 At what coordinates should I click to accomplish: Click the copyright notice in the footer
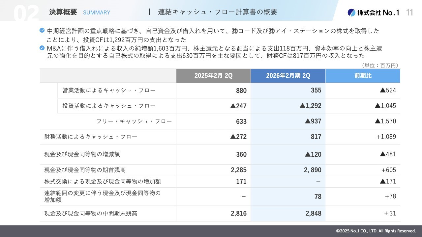pos(376,231)
